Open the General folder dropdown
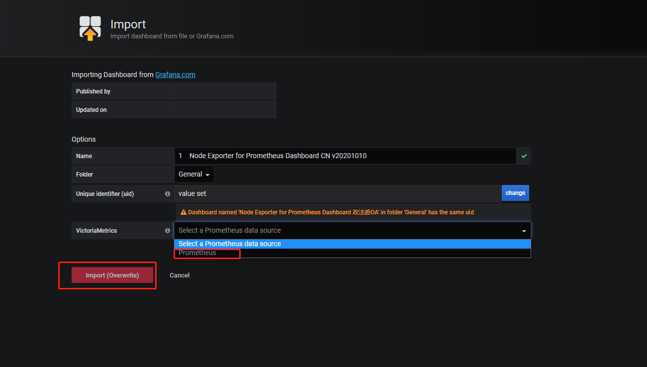The width and height of the screenshot is (647, 367). tap(194, 175)
